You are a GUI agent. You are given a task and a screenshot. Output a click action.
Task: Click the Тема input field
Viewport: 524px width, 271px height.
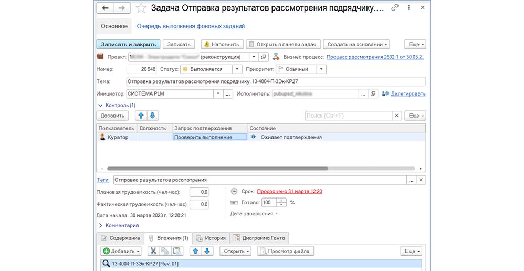pyautogui.click(x=276, y=81)
